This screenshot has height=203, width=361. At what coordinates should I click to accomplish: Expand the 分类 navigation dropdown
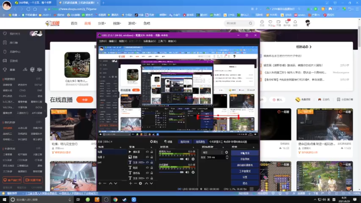[x=102, y=23]
